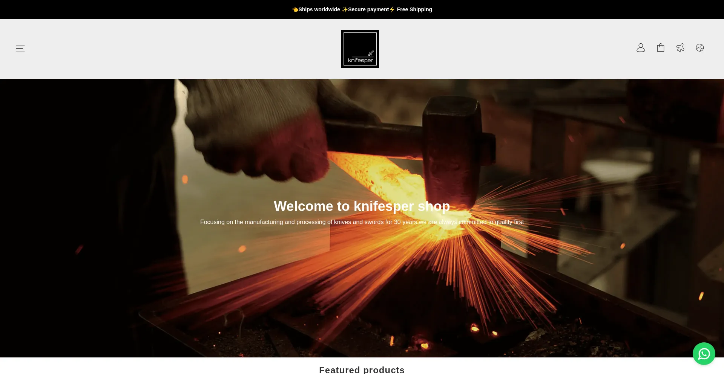The height and width of the screenshot is (374, 724).
Task: Click the 30 years quality tagline
Action: [362, 222]
